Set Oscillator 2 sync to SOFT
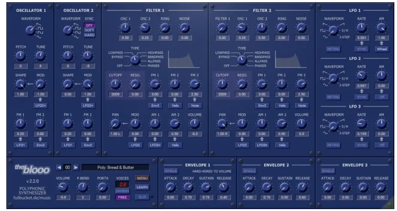 tap(89, 30)
